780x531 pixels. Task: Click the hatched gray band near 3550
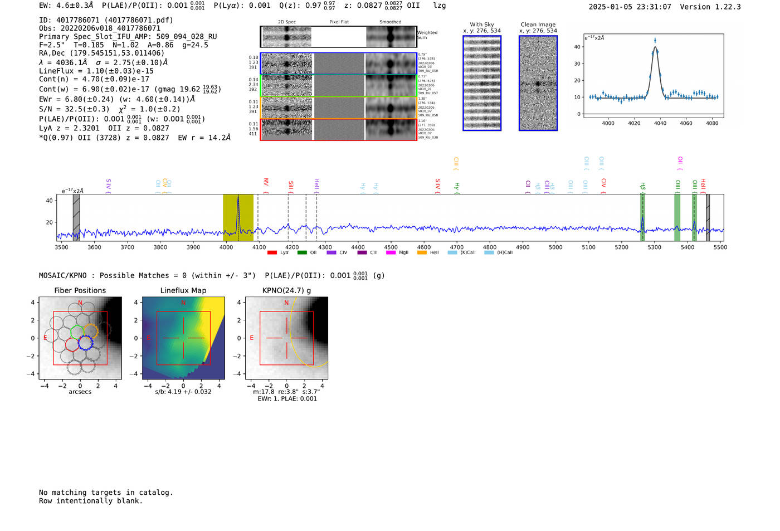coord(76,218)
